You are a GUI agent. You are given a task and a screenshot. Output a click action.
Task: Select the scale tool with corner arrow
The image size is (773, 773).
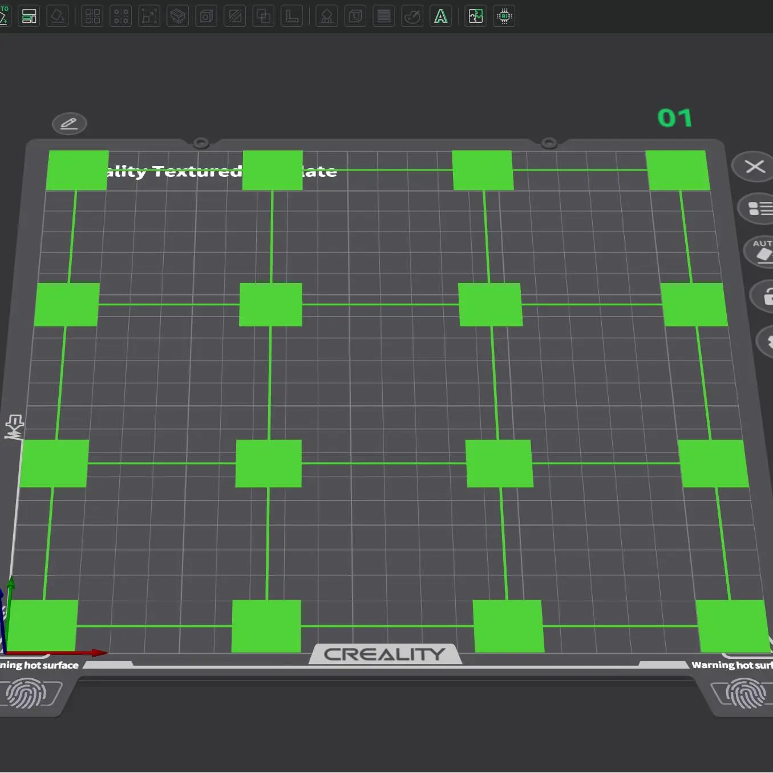coord(149,16)
